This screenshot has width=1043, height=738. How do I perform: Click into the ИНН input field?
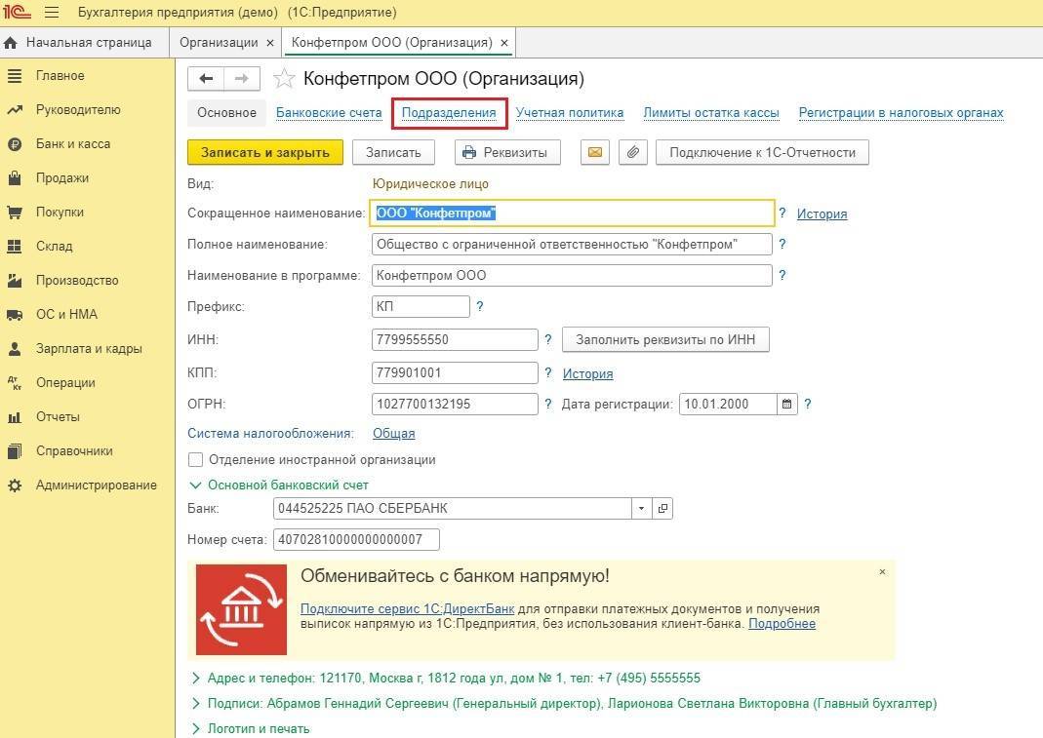tap(455, 340)
